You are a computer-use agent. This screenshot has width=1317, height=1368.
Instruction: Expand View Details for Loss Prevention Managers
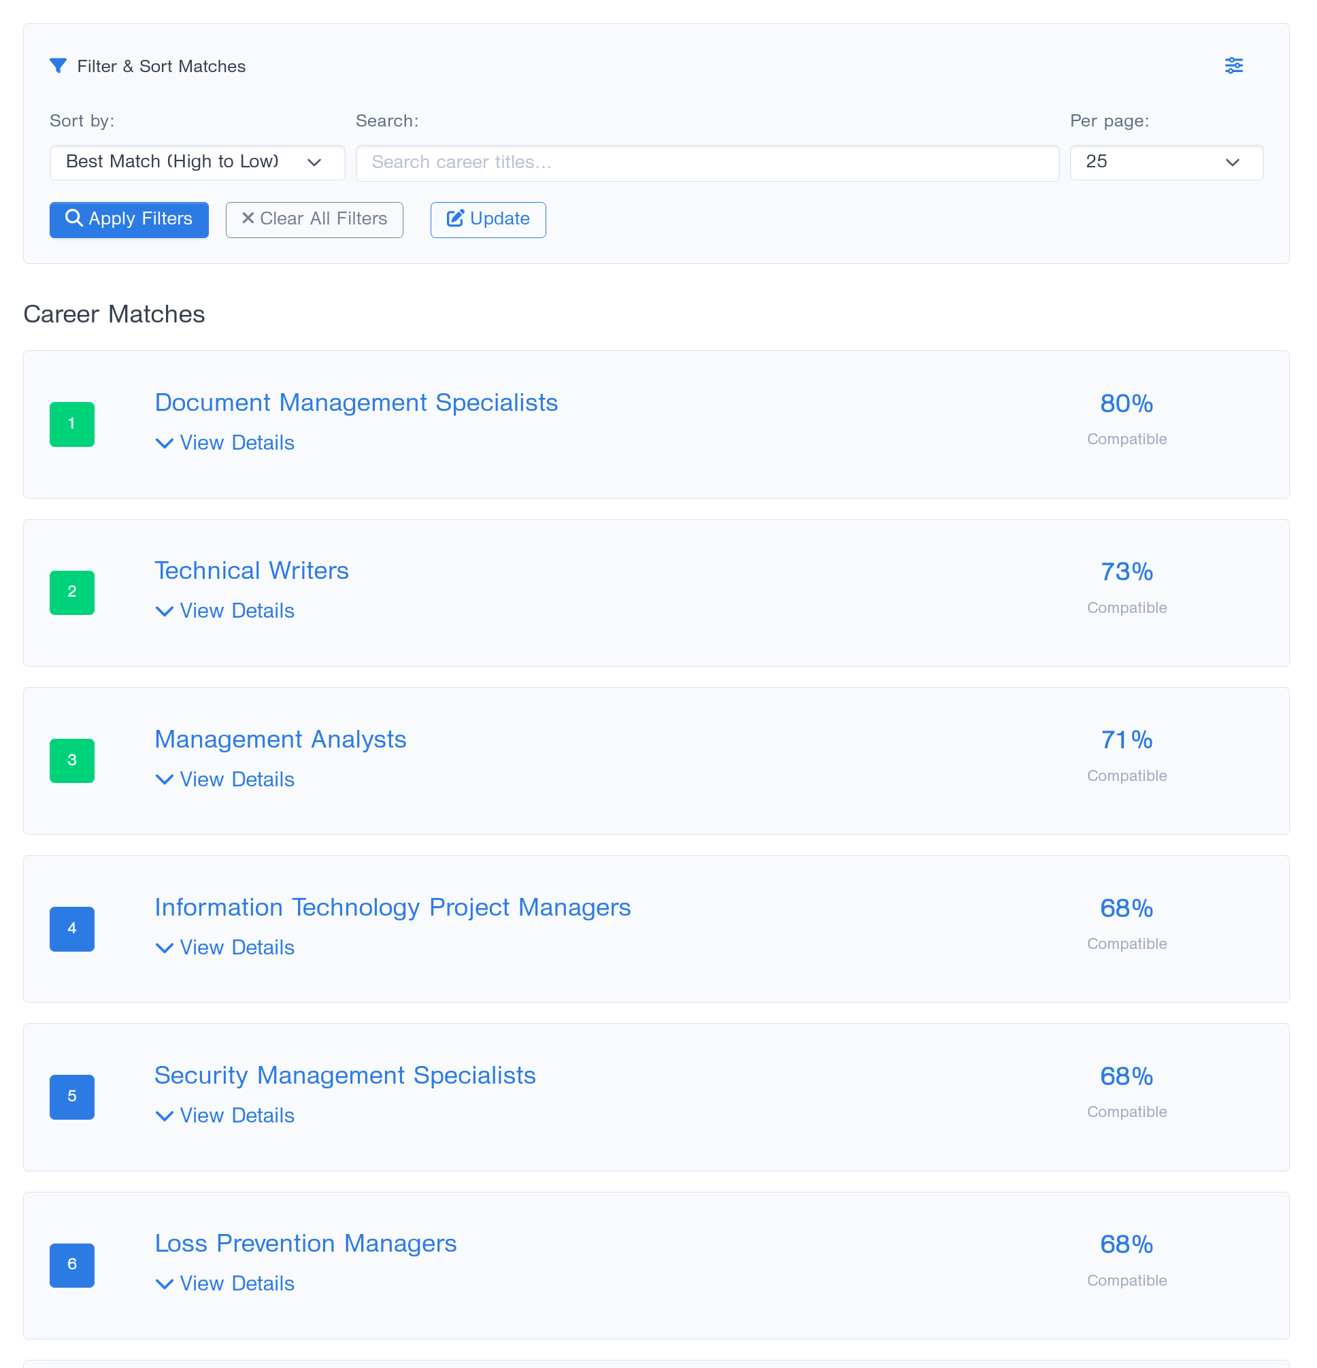[224, 1284]
